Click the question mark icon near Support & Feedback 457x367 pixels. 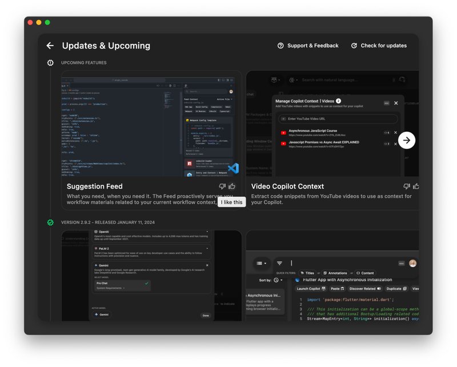click(280, 46)
